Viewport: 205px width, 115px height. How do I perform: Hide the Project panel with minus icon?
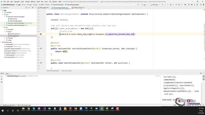35,8
